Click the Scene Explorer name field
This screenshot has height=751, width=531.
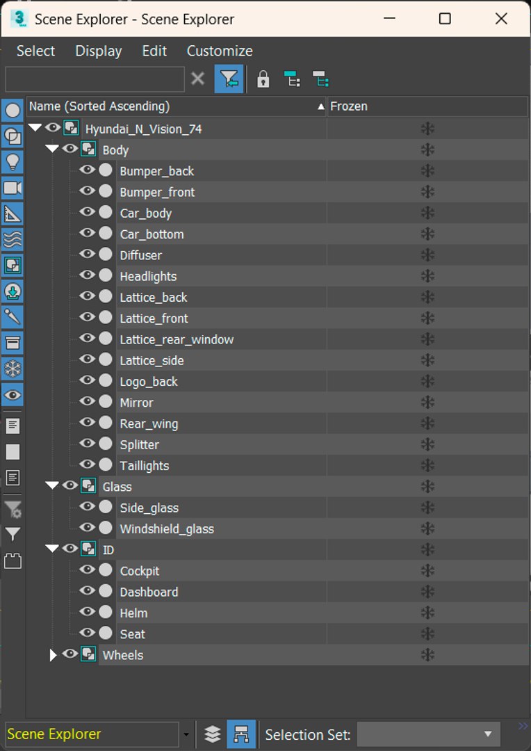coord(92,734)
